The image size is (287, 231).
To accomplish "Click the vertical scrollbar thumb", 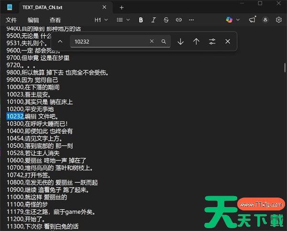I will point(285,67).
